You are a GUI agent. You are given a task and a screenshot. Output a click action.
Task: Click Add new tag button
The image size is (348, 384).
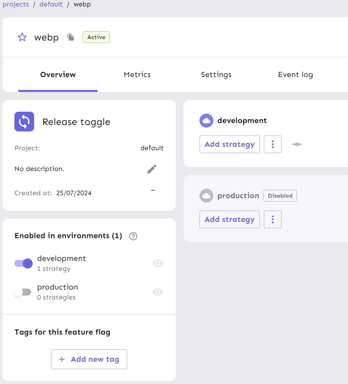89,359
